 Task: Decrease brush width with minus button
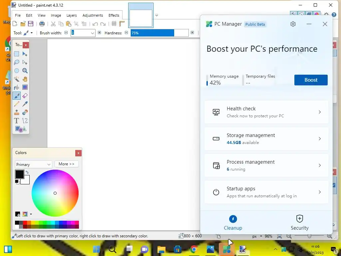coord(66,33)
